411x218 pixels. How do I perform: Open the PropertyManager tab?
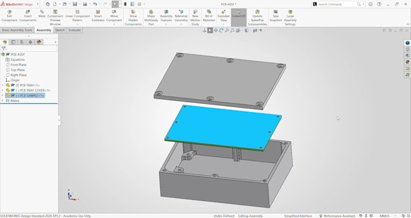tap(13, 42)
